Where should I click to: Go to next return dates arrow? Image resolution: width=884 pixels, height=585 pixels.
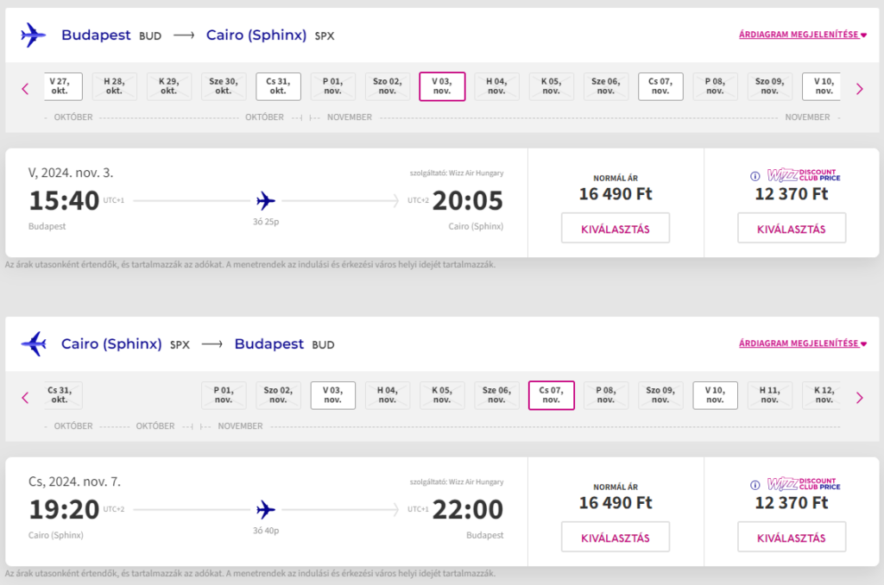(859, 397)
